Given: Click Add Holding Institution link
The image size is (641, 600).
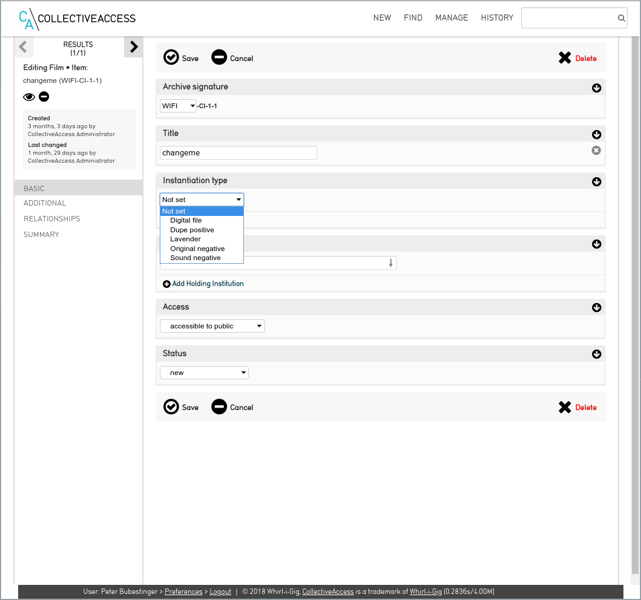Looking at the screenshot, I should click(208, 284).
